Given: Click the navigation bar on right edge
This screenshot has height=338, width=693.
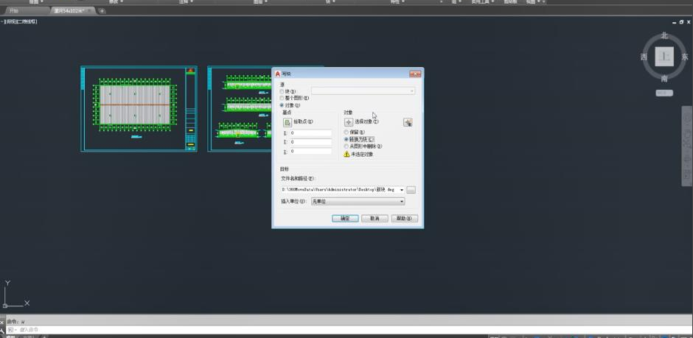Looking at the screenshot, I should [687, 146].
